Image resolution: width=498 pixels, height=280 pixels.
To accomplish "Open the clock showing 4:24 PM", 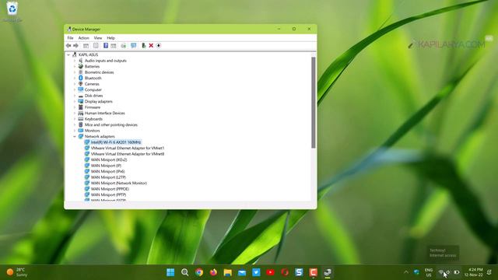I will click(x=474, y=272).
